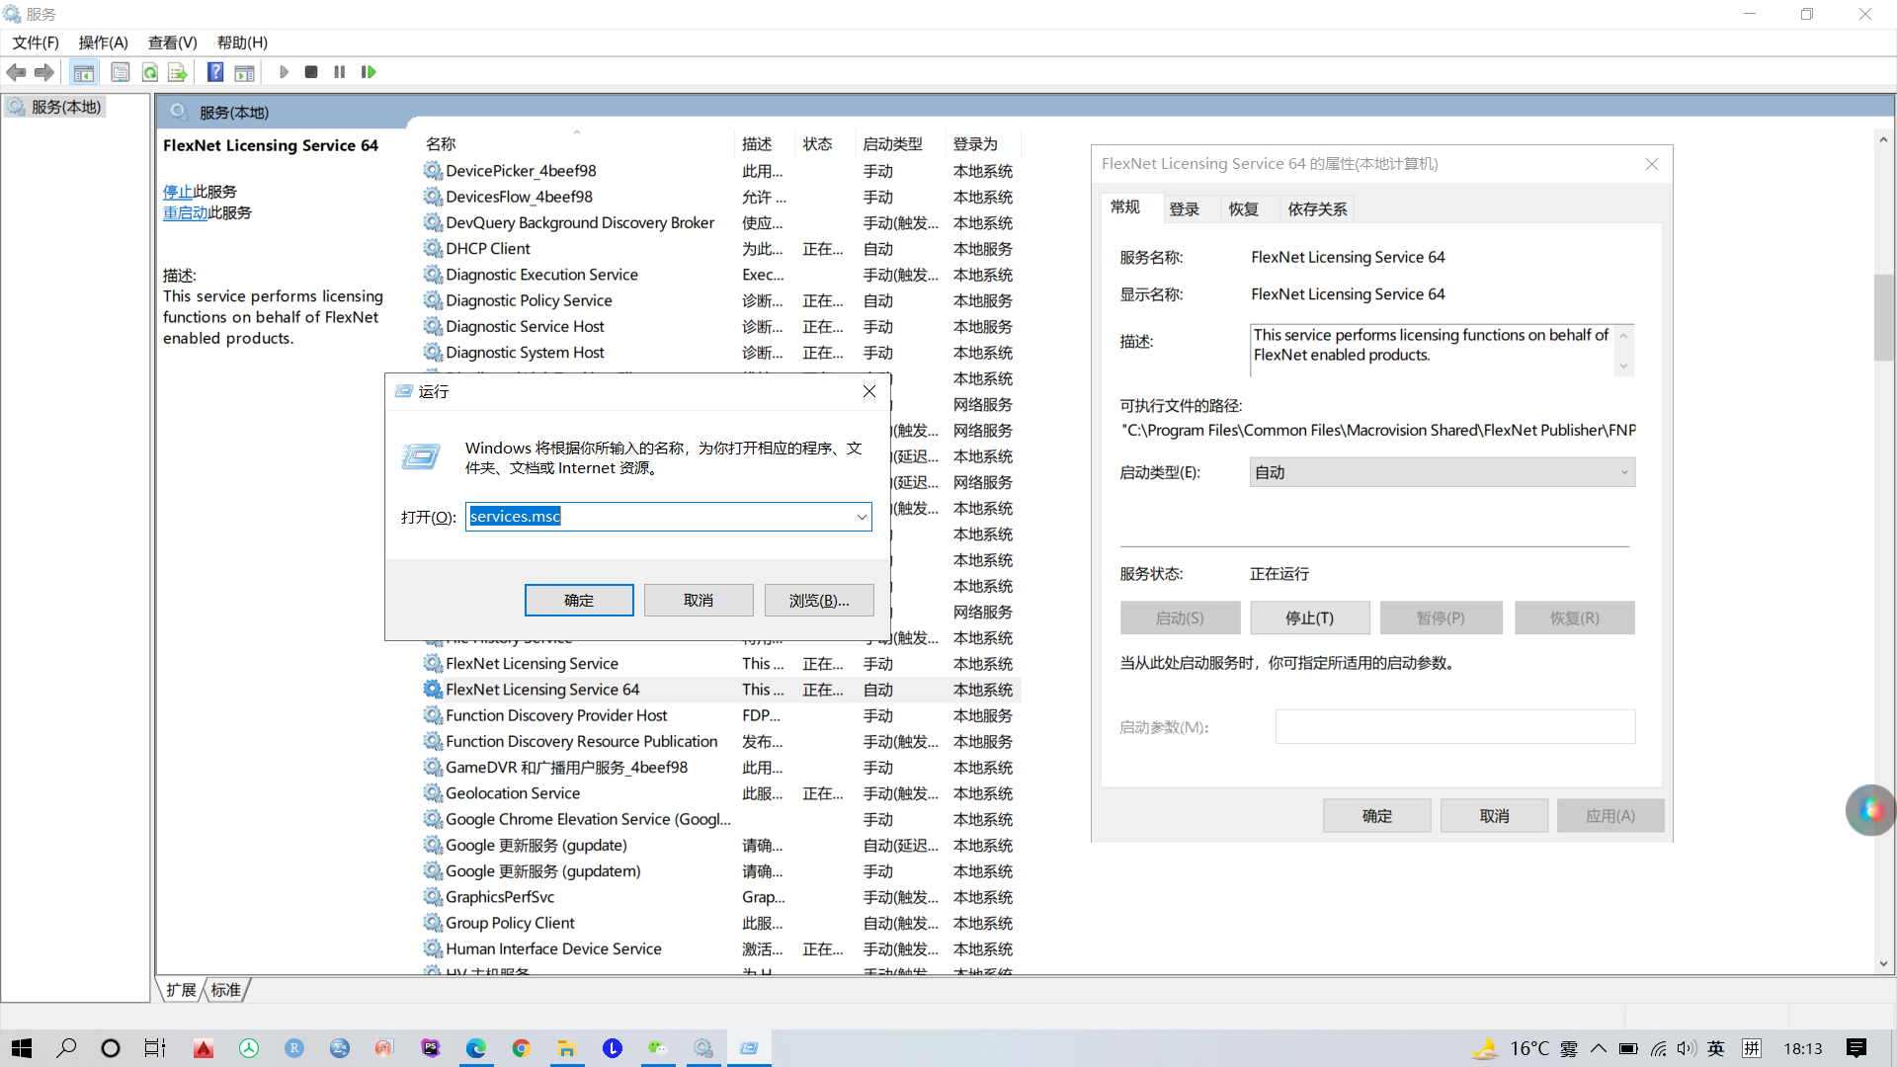Click the Services gear icon in the taskbar
The height and width of the screenshot is (1067, 1897).
[x=703, y=1048]
